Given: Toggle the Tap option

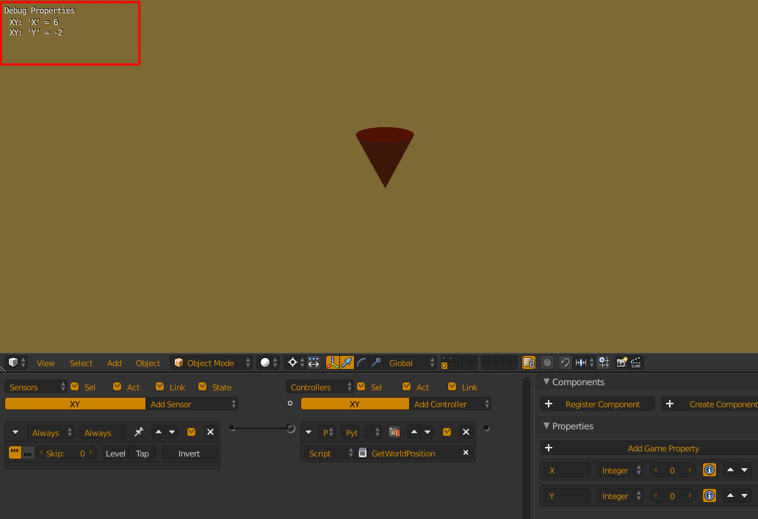Looking at the screenshot, I should click(x=142, y=454).
